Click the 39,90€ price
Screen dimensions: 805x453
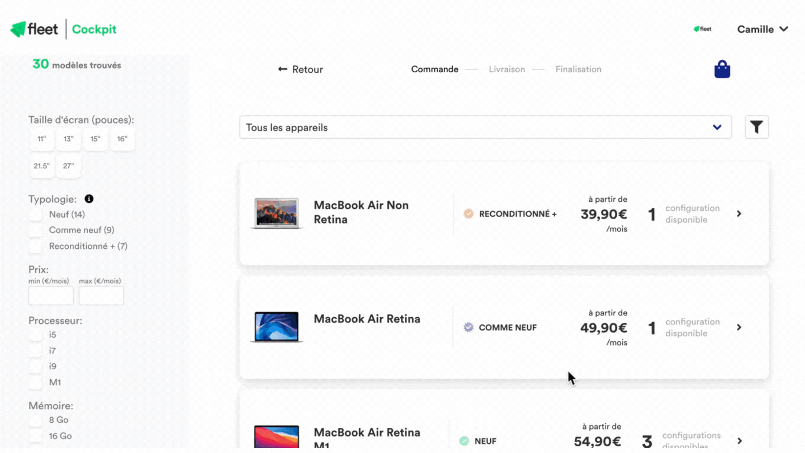[x=604, y=214]
